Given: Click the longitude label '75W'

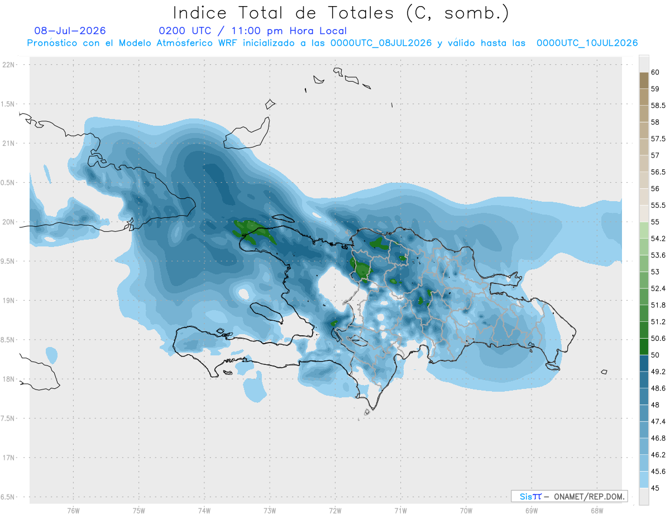Looking at the screenshot, I should click(138, 511).
